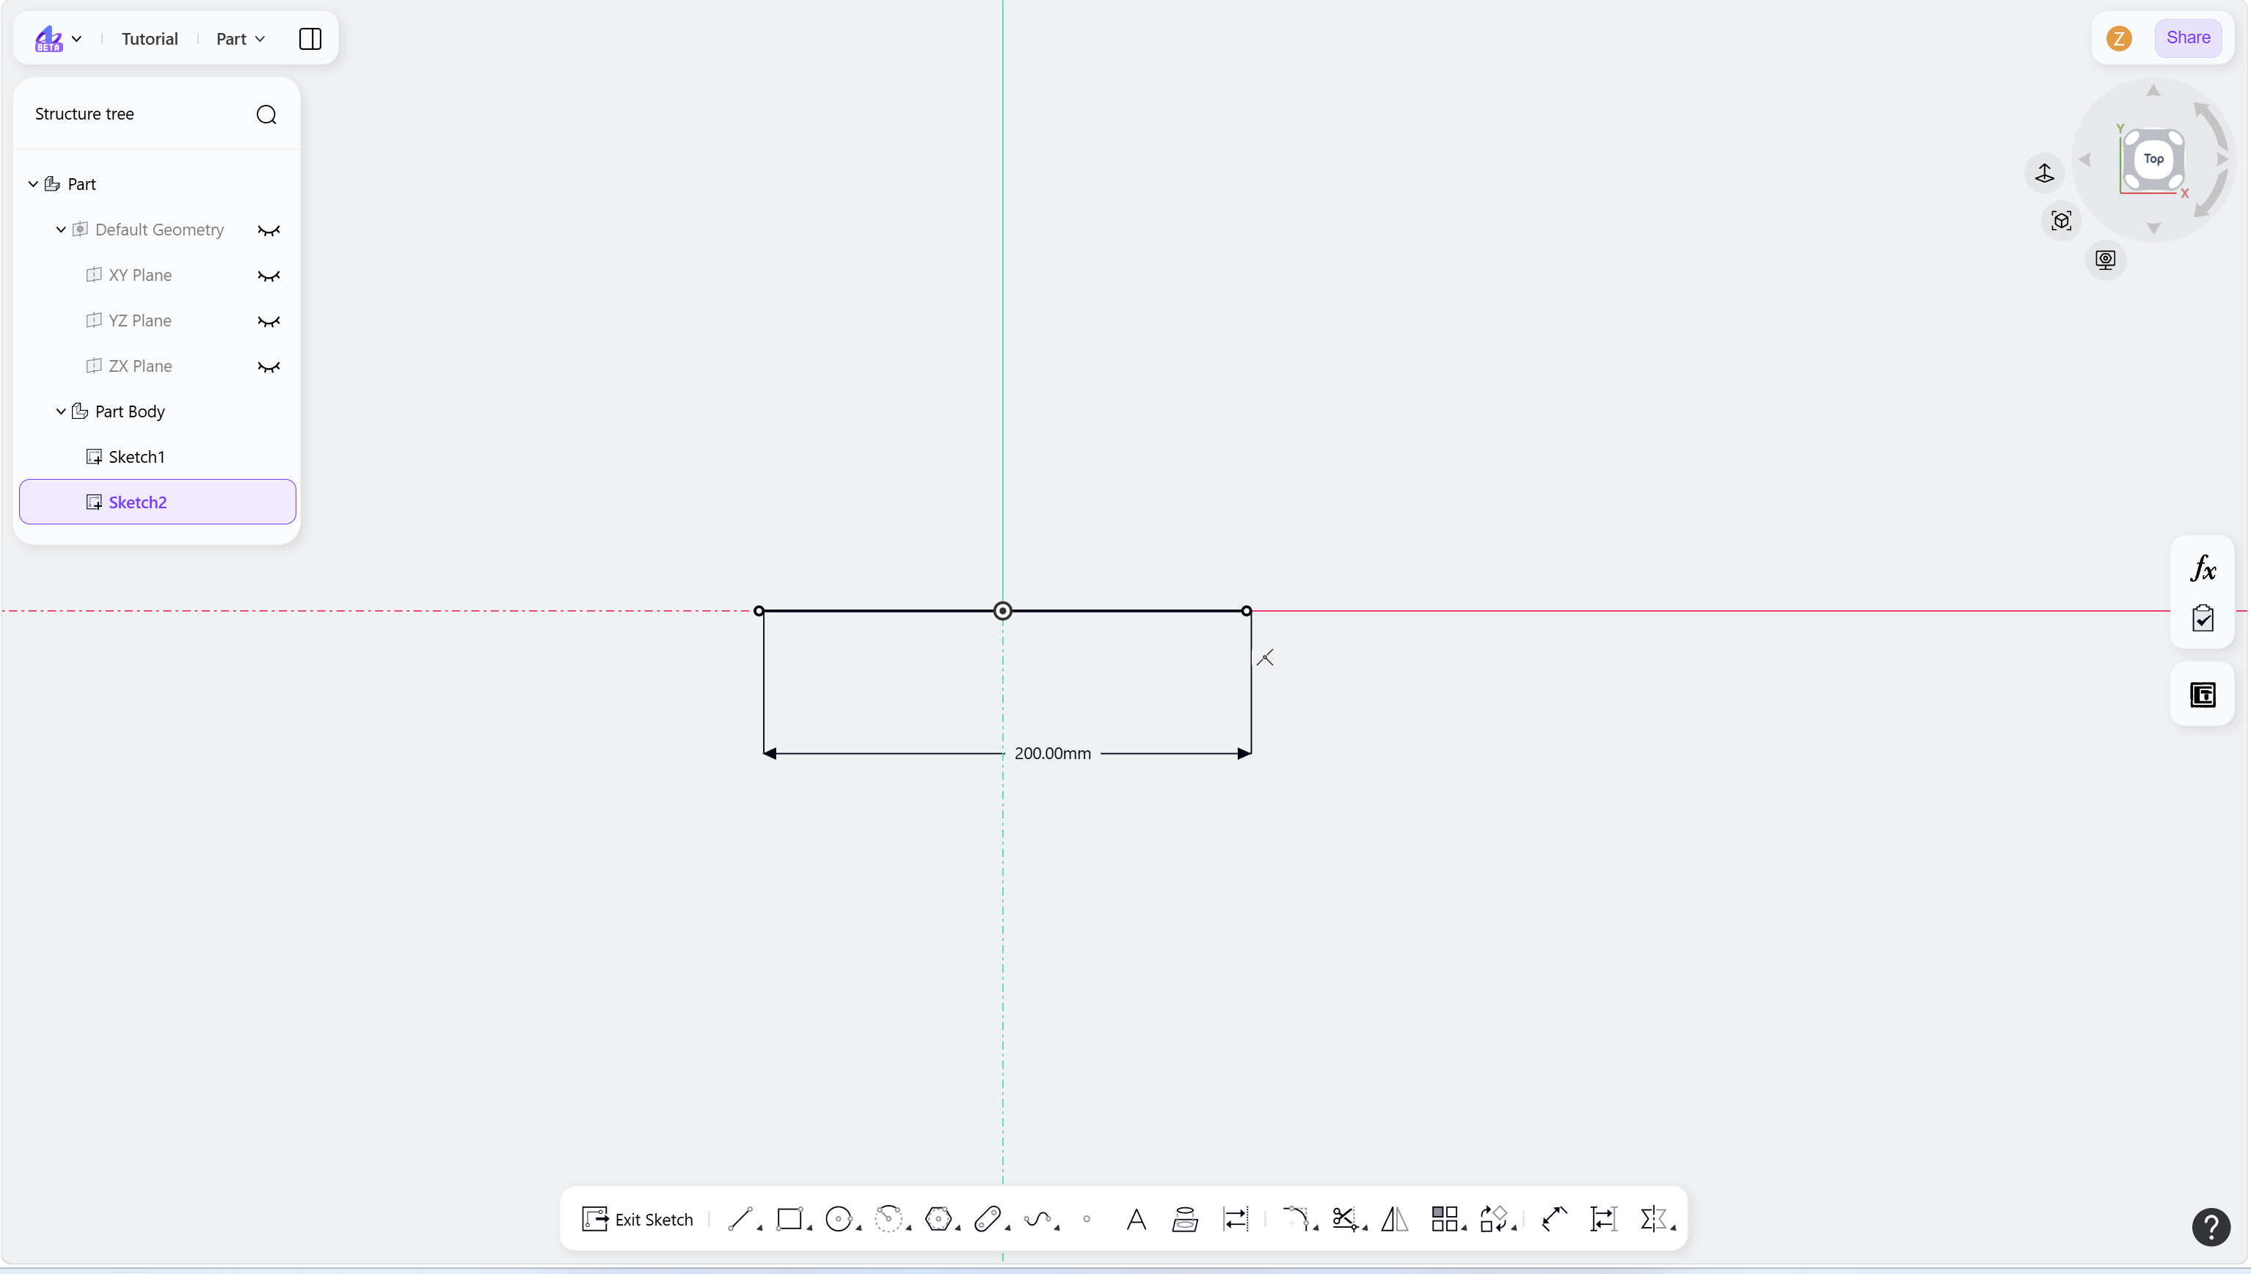Click the 200.00mm dimension value
The image size is (2251, 1274).
[x=1052, y=753]
